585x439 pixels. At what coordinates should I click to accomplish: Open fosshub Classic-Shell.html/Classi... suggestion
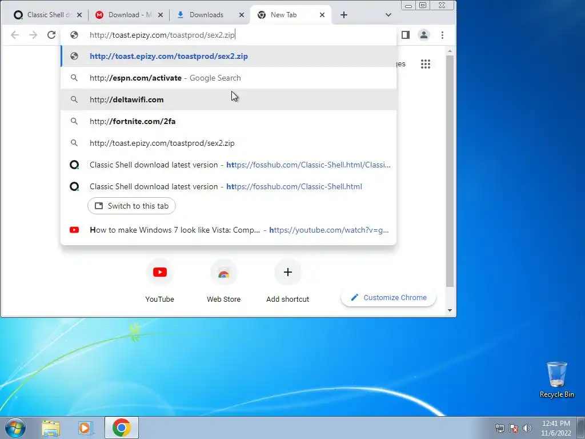click(229, 165)
